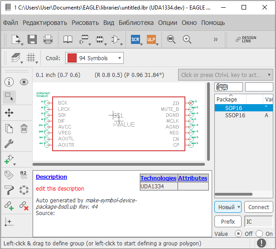Select the Paint roller tool
This screenshot has width=276, height=249.
pyautogui.click(x=9, y=190)
